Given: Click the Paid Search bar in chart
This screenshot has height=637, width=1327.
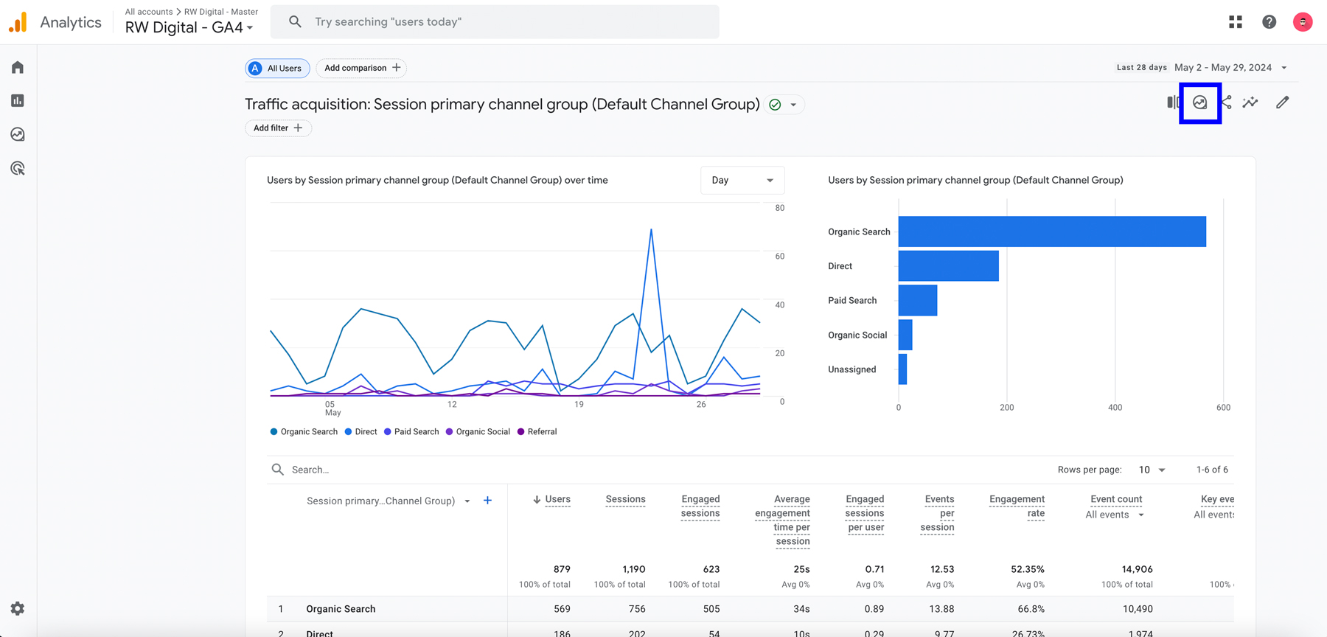Looking at the screenshot, I should (918, 301).
